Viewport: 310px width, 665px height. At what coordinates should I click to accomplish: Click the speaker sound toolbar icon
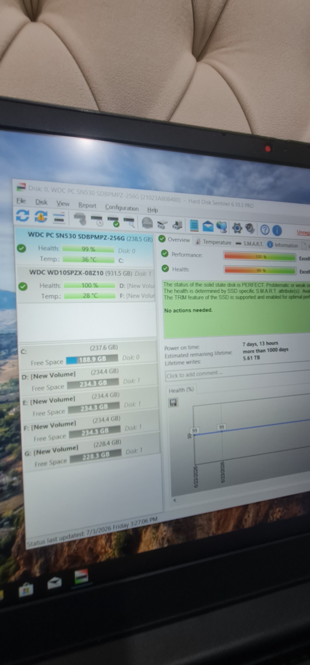point(250,229)
